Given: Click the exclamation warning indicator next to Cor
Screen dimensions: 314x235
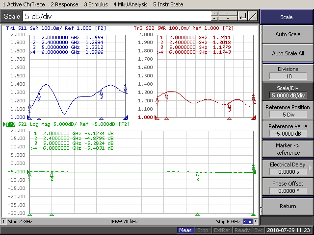Looking at the screenshot, I should [x=255, y=222].
